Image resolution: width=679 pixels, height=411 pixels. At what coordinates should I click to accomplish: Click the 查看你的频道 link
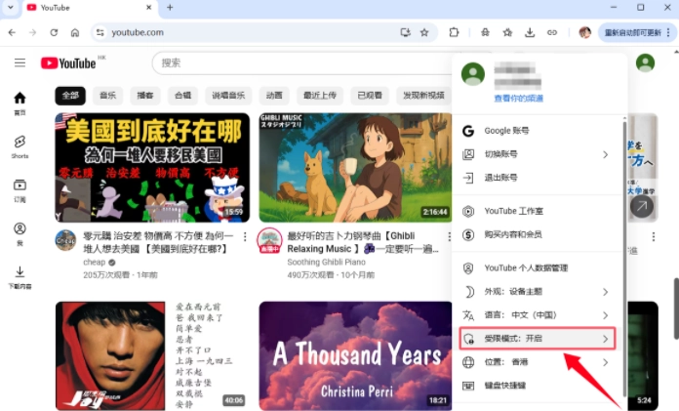(519, 99)
